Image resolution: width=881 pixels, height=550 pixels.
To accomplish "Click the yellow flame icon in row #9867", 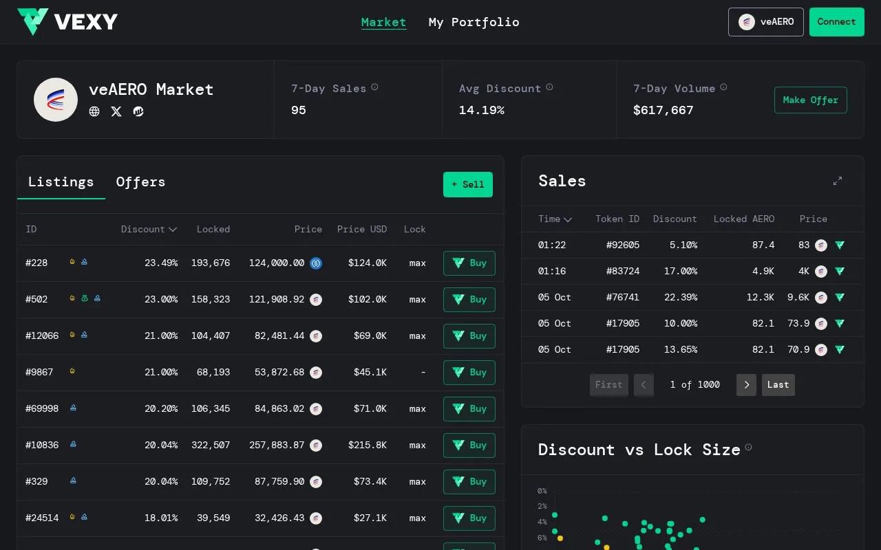I will 72,371.
